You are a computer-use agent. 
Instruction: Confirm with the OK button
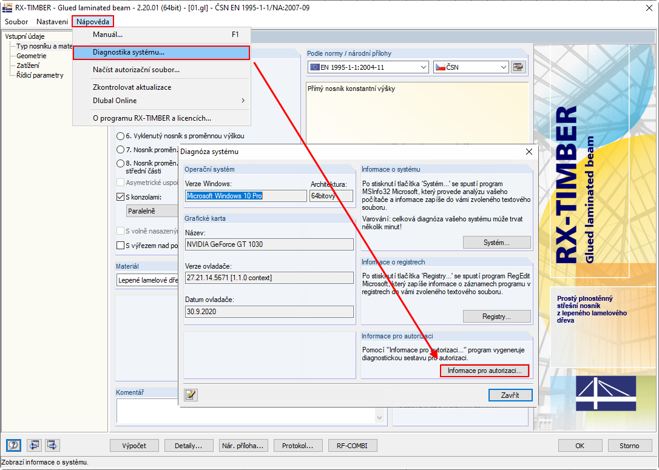pyautogui.click(x=580, y=446)
